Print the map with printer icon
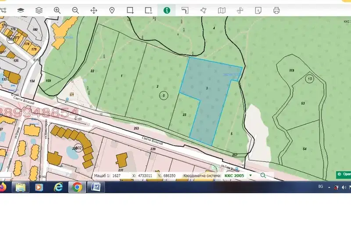This screenshot has width=351, height=234. (x=276, y=10)
